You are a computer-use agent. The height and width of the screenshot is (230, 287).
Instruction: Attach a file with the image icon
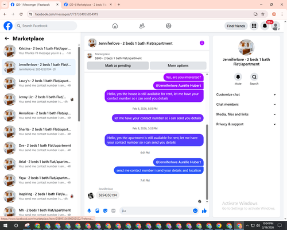click(x=98, y=211)
